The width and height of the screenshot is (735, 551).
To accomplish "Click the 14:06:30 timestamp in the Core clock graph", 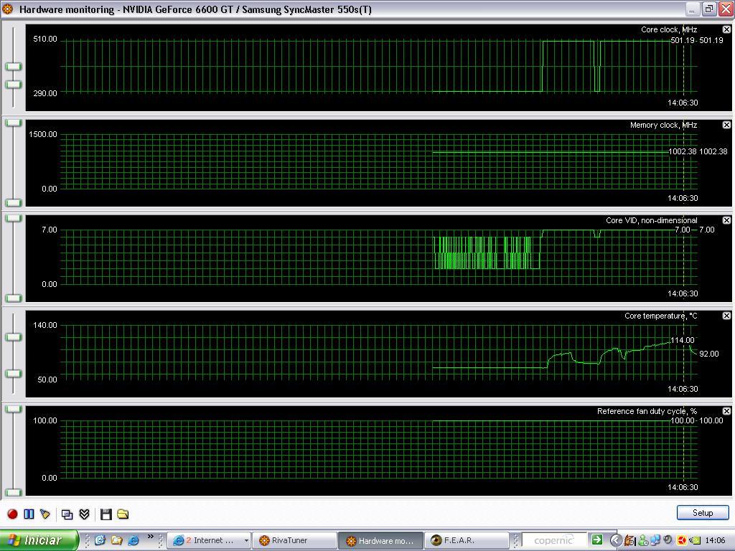I will 683,103.
